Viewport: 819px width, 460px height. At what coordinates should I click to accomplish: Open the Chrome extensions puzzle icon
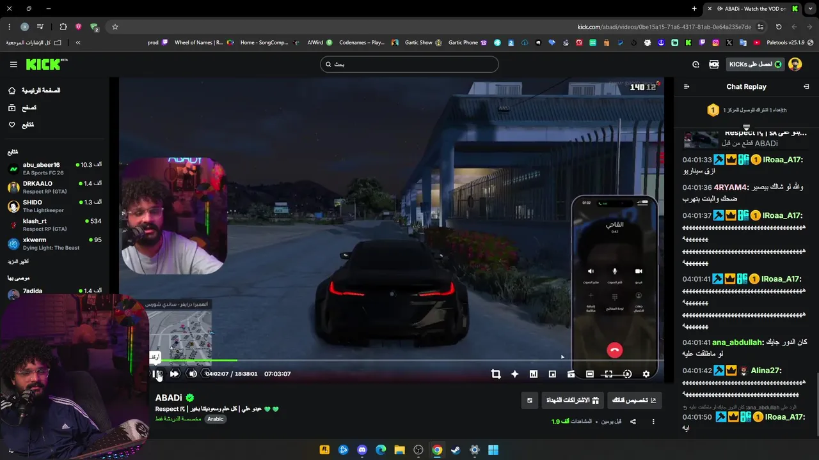(x=63, y=27)
